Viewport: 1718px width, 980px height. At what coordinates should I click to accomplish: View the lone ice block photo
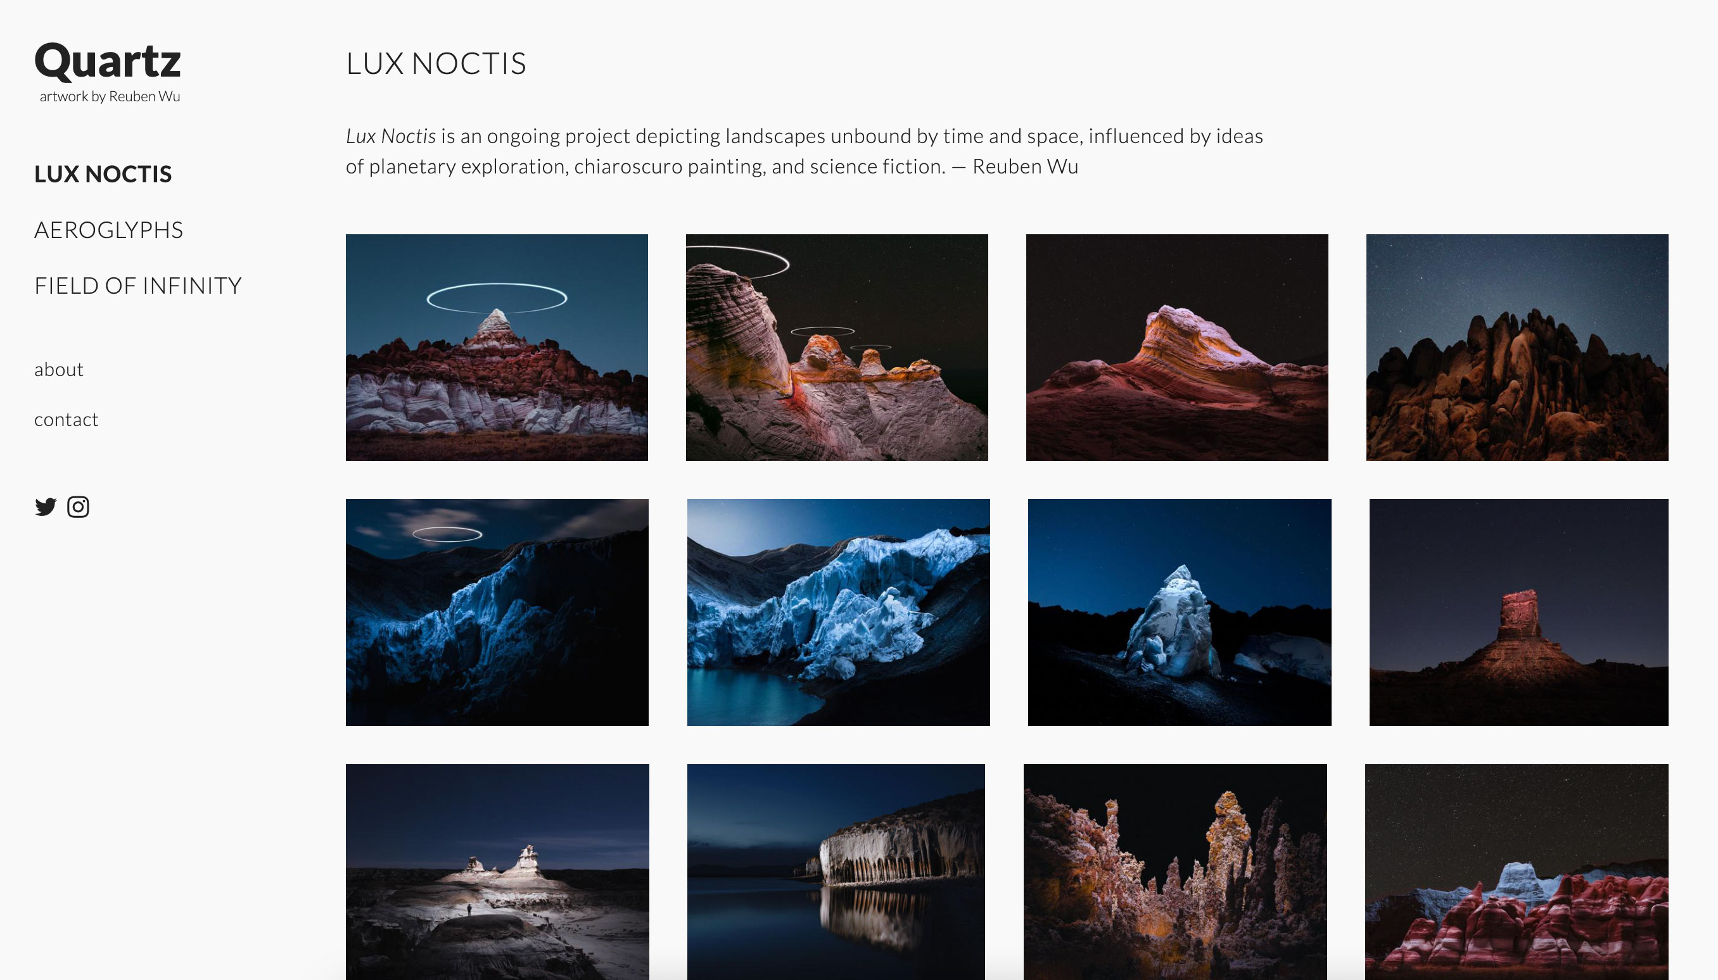coord(1180,612)
